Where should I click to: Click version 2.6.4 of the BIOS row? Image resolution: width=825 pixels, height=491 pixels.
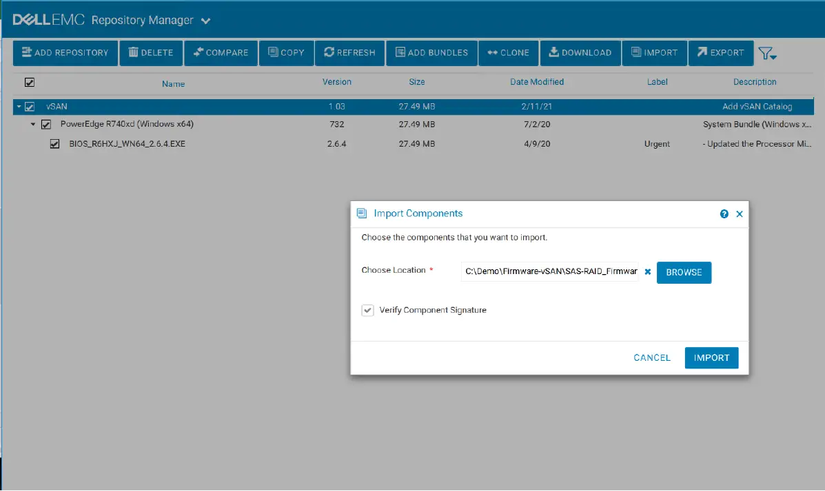[337, 144]
